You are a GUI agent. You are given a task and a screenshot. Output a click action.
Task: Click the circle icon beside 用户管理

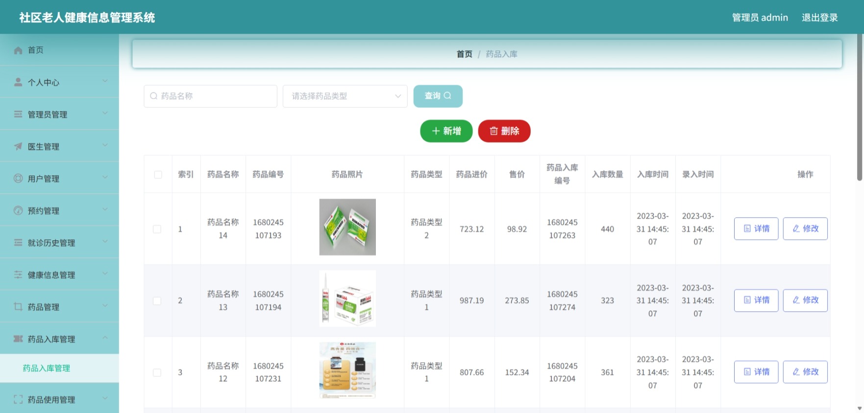pos(18,178)
